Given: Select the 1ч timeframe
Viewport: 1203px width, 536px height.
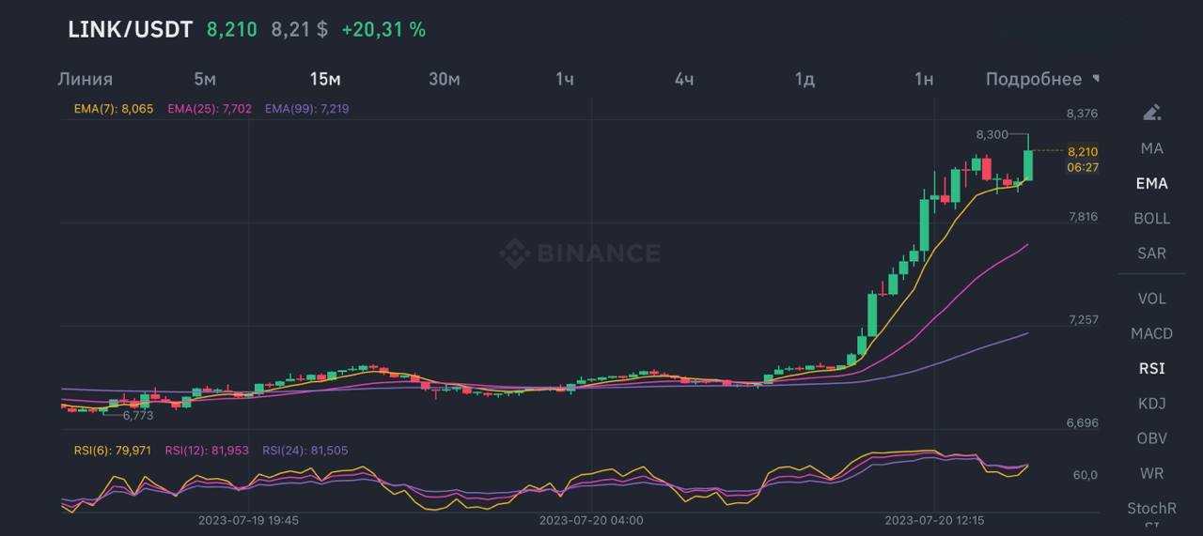Looking at the screenshot, I should point(564,79).
